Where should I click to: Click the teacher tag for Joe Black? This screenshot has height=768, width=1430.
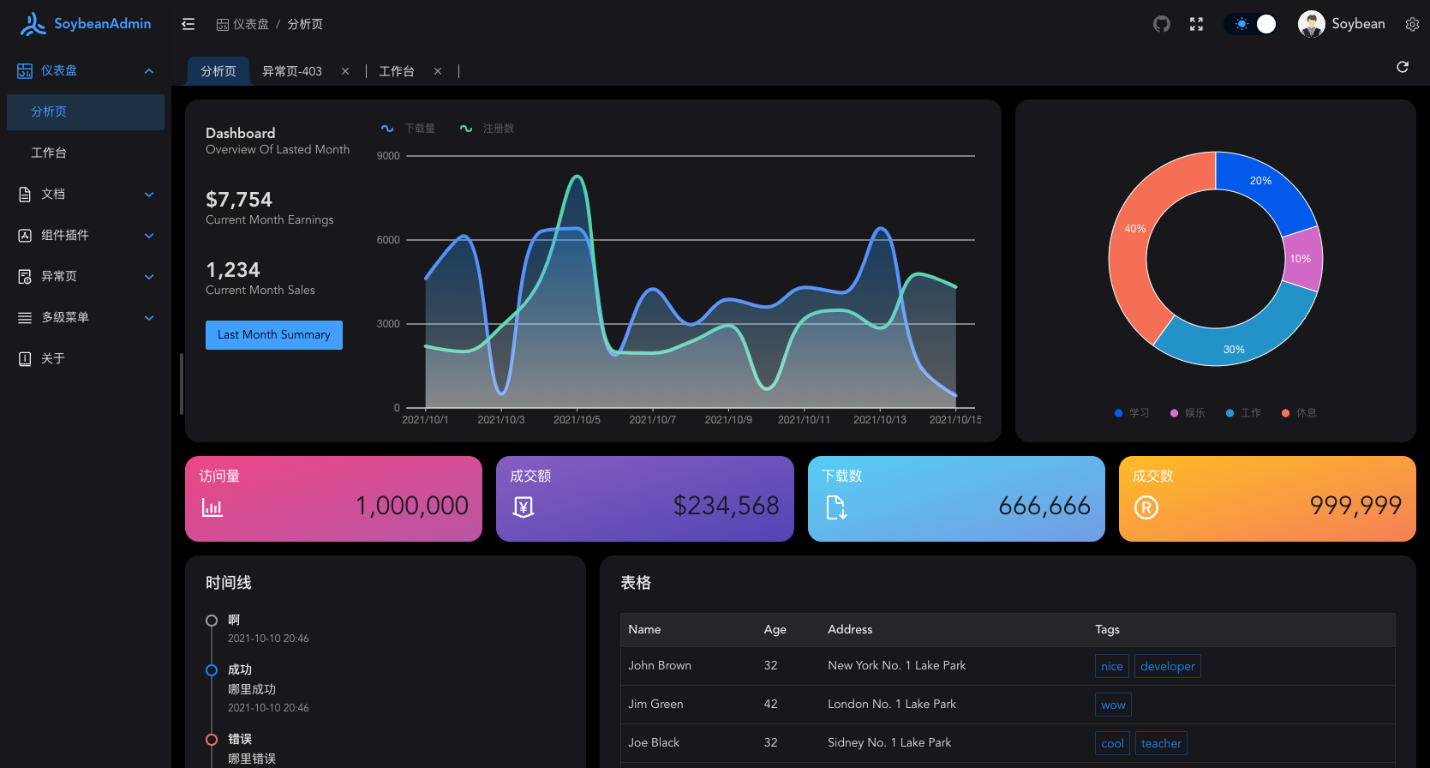tap(1161, 743)
